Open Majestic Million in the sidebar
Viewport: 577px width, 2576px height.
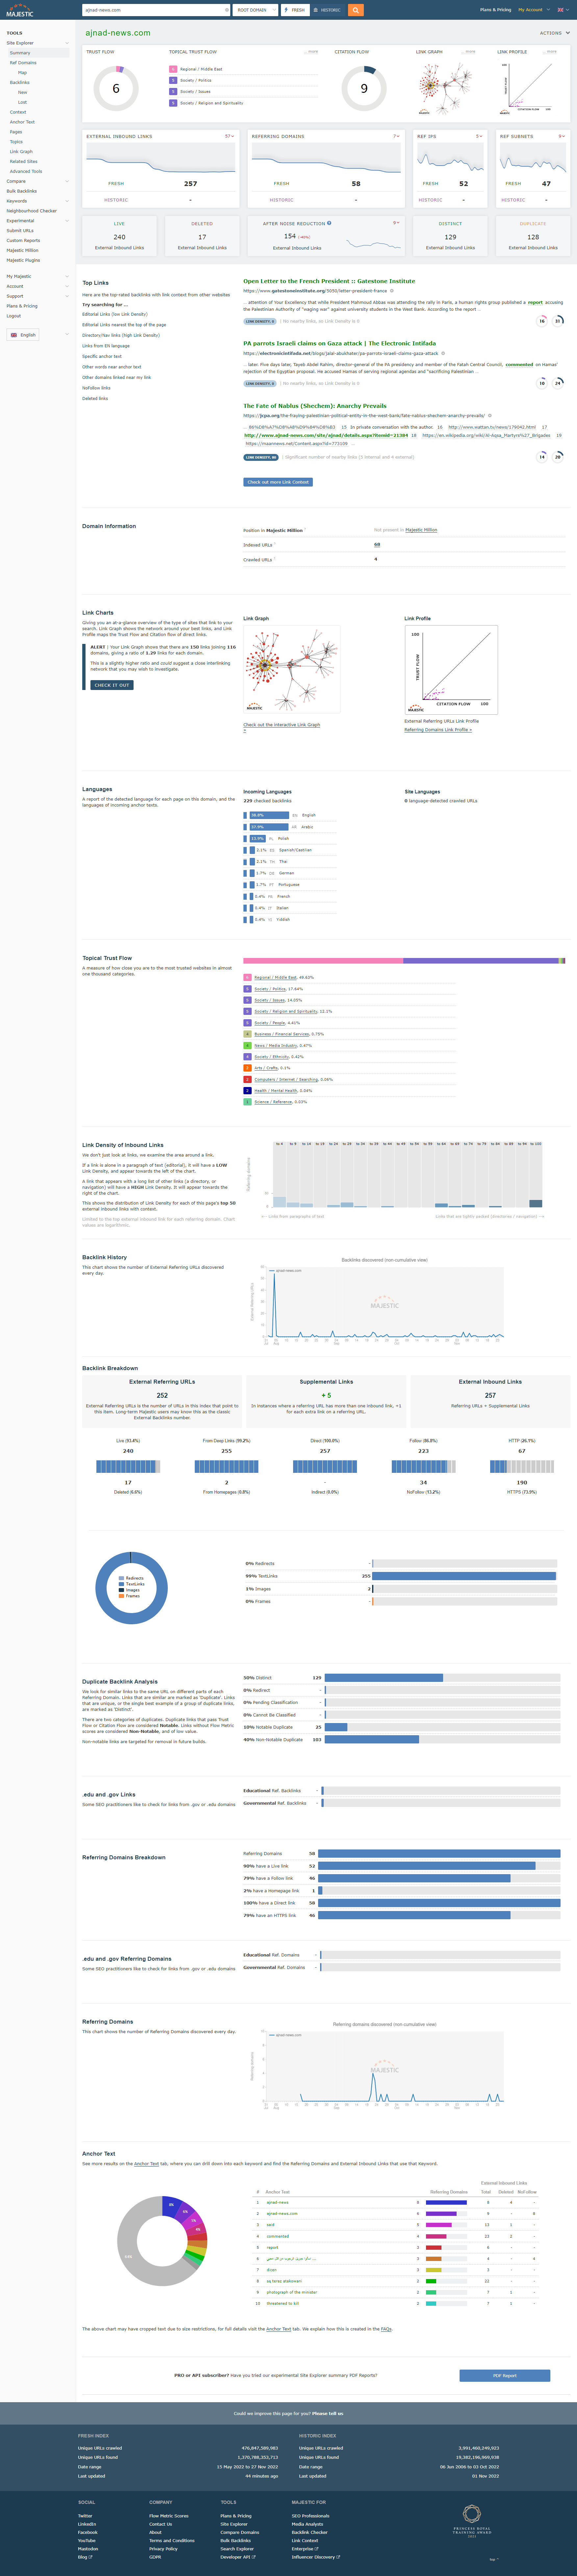[22, 250]
